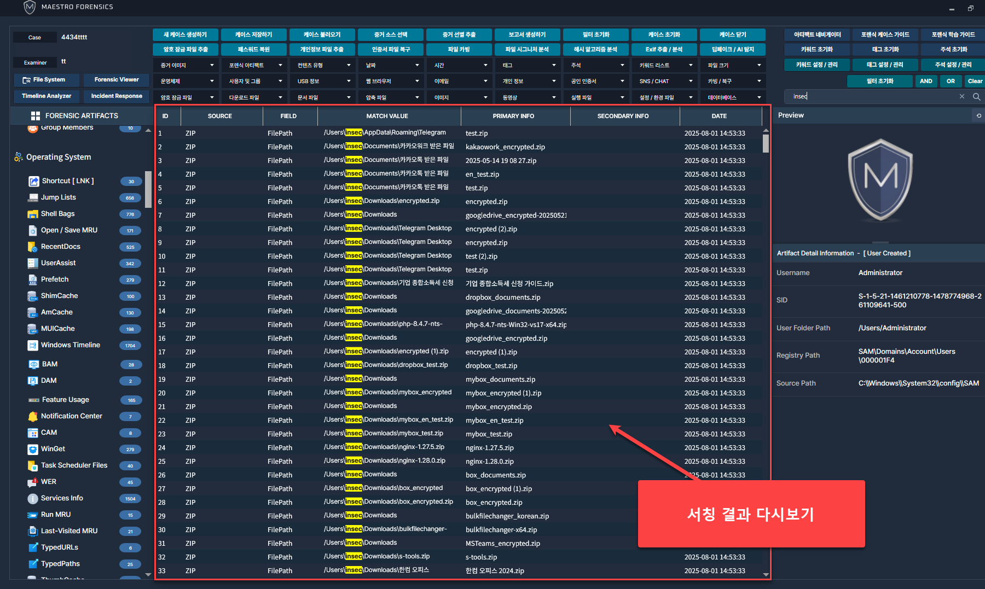Image resolution: width=985 pixels, height=589 pixels.
Task: Click the Notification Center bell icon
Action: coord(33,416)
